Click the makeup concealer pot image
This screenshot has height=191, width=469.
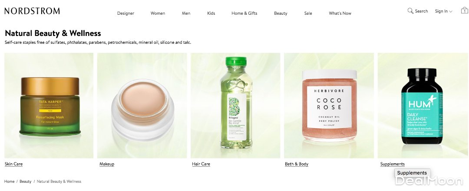click(142, 105)
